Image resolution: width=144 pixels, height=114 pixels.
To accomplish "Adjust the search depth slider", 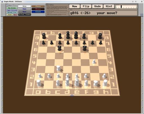I will [x=126, y=7].
